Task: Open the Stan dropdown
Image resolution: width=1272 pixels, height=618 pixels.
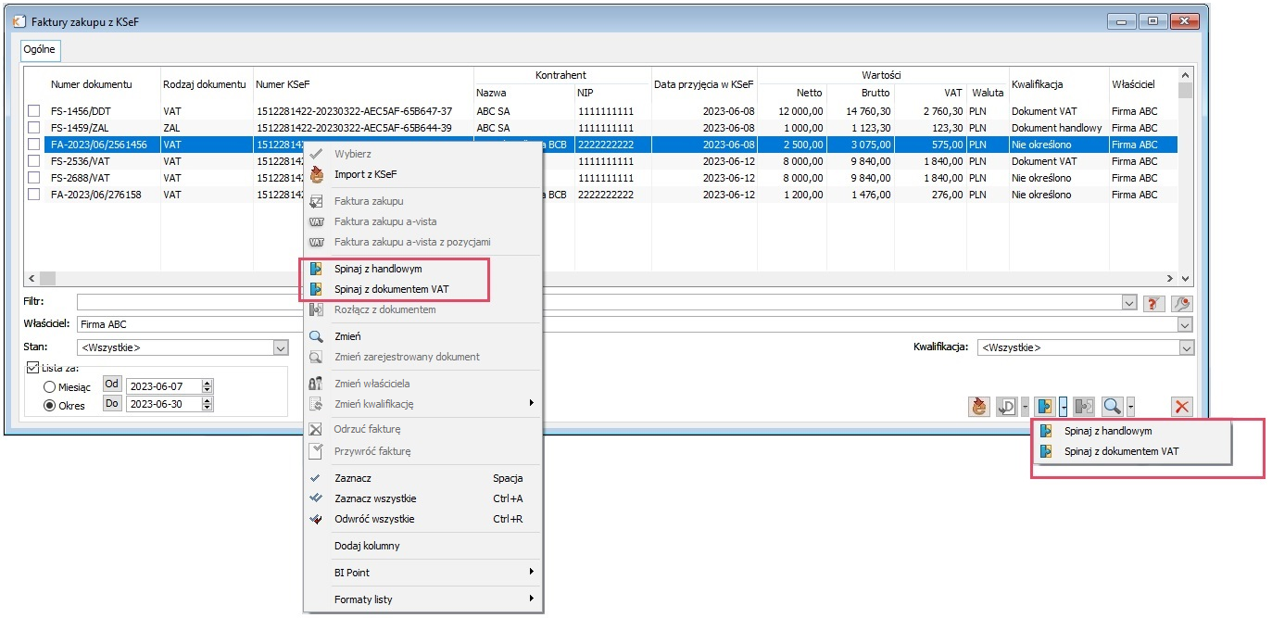Action: (282, 347)
